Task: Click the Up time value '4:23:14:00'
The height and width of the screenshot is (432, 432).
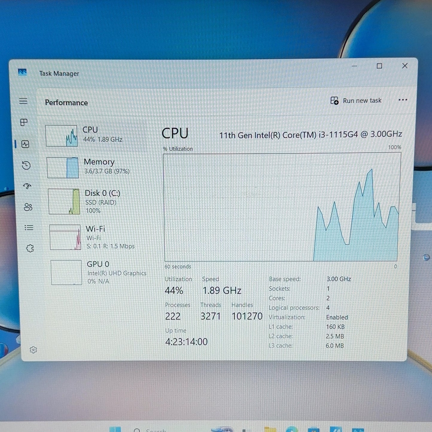Action: pos(186,342)
